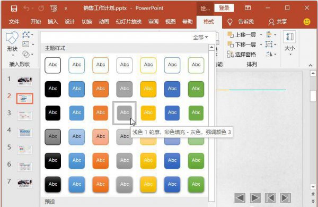The width and height of the screenshot is (318, 207).
Task: Click the smiley feedback icon
Action: pyautogui.click(x=307, y=22)
